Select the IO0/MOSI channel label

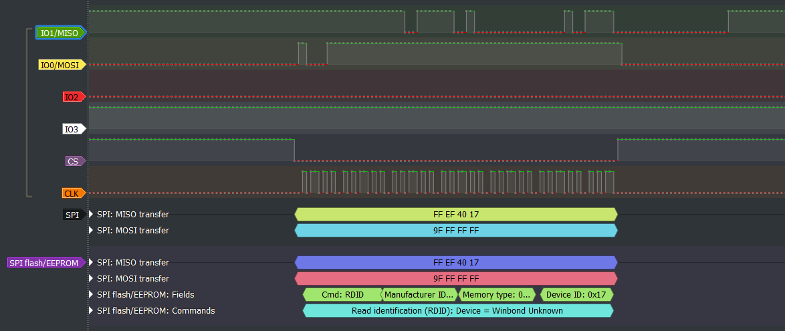(62, 65)
